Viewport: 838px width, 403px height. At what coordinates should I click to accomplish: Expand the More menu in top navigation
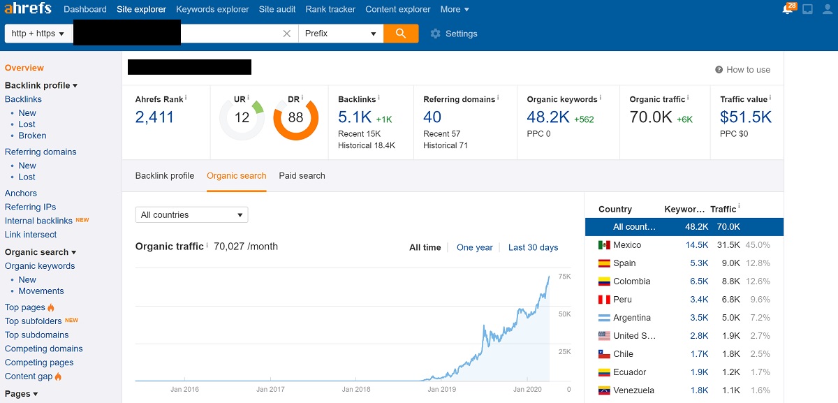click(455, 10)
